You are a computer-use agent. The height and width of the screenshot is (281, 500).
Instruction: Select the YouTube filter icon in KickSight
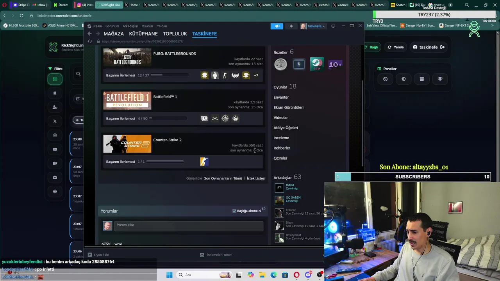[x=55, y=149]
